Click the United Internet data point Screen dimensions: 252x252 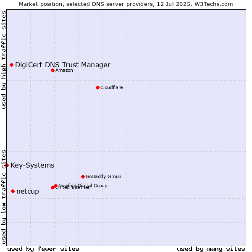coord(52,188)
